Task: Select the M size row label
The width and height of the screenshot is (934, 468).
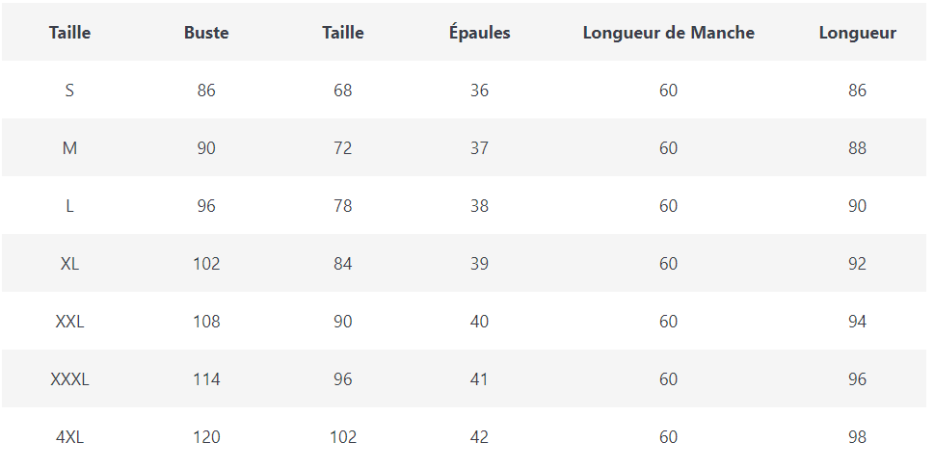Action: point(69,148)
